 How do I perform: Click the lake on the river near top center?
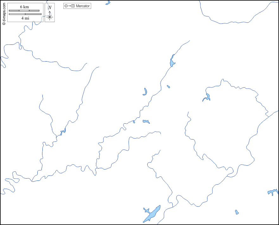coord(172,61)
